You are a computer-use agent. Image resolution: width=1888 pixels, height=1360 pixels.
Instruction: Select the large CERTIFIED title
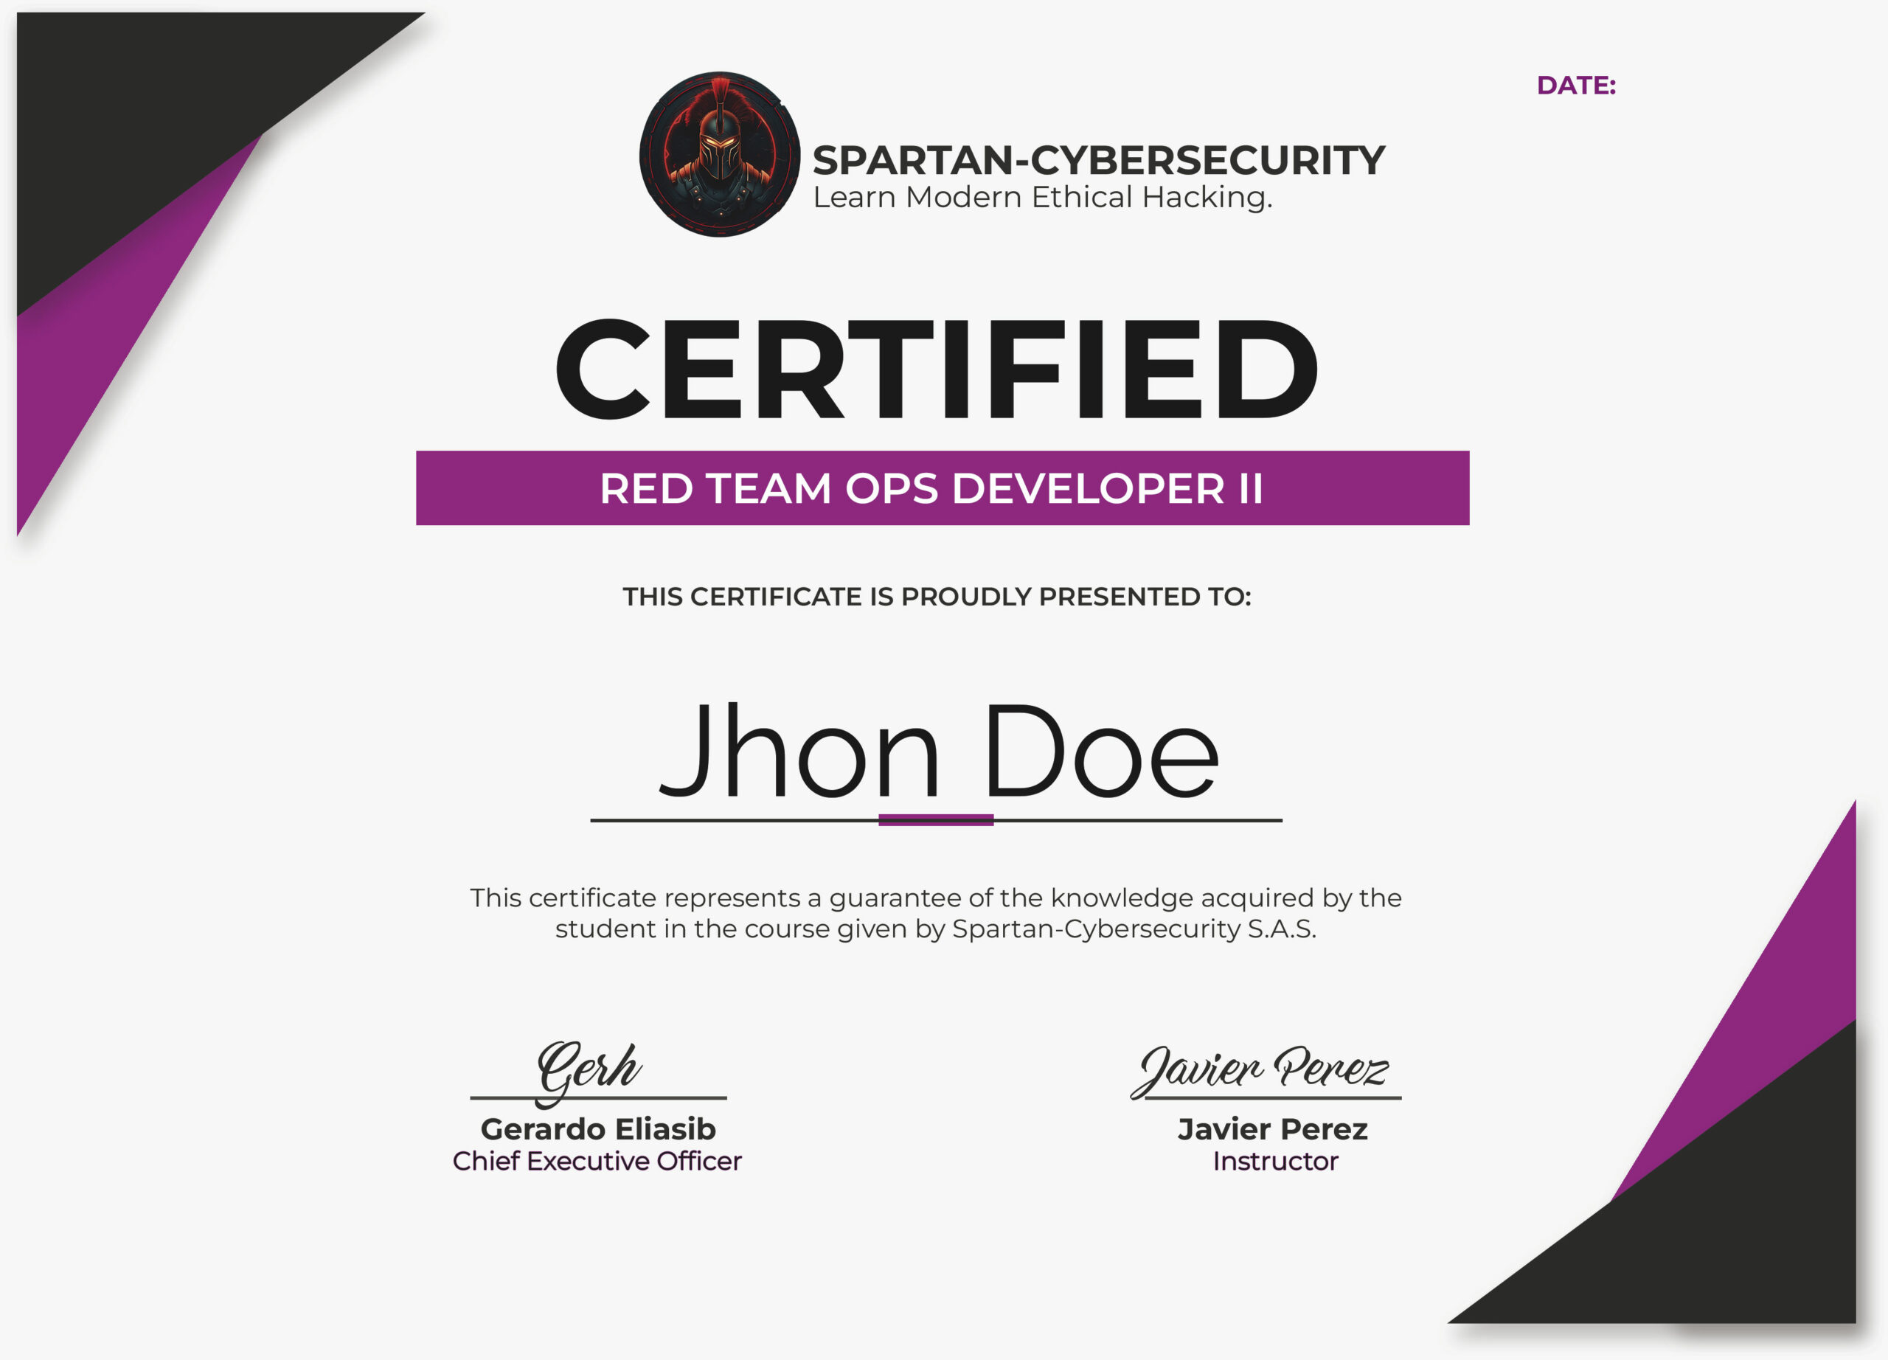click(937, 370)
